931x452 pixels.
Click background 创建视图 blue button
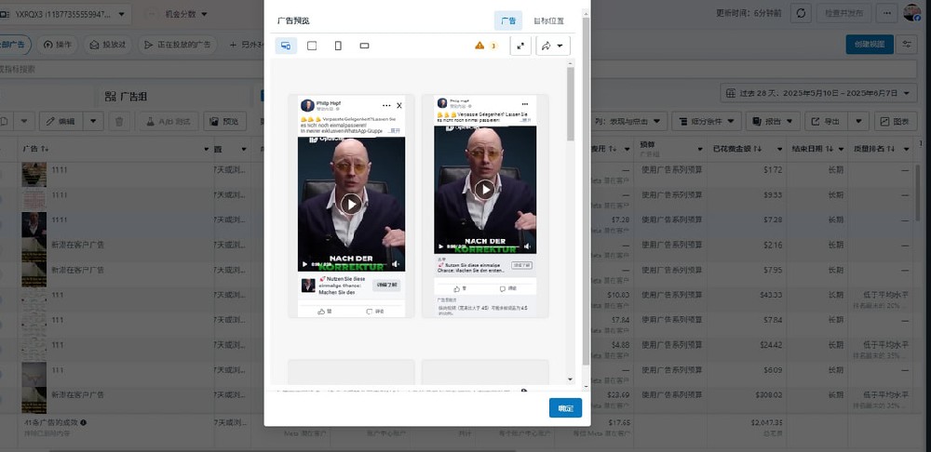click(870, 45)
